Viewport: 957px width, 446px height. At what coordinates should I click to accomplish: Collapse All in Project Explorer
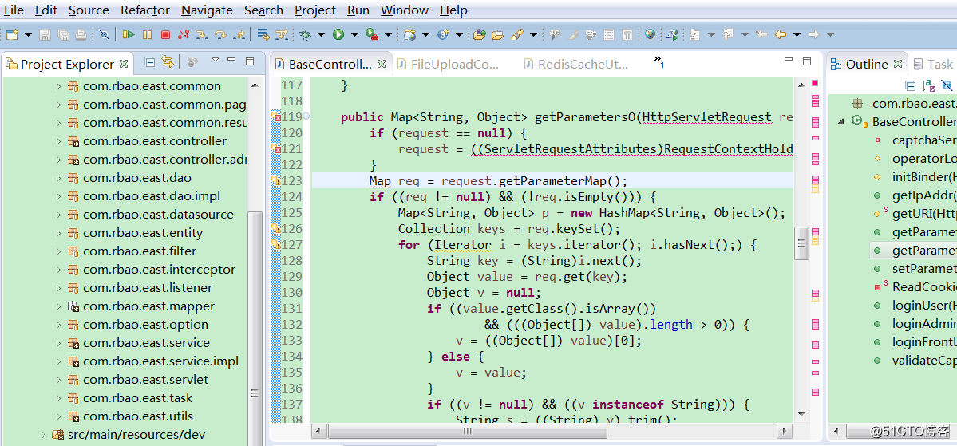(149, 61)
